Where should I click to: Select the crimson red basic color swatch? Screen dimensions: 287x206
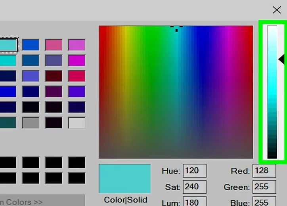pos(77,76)
